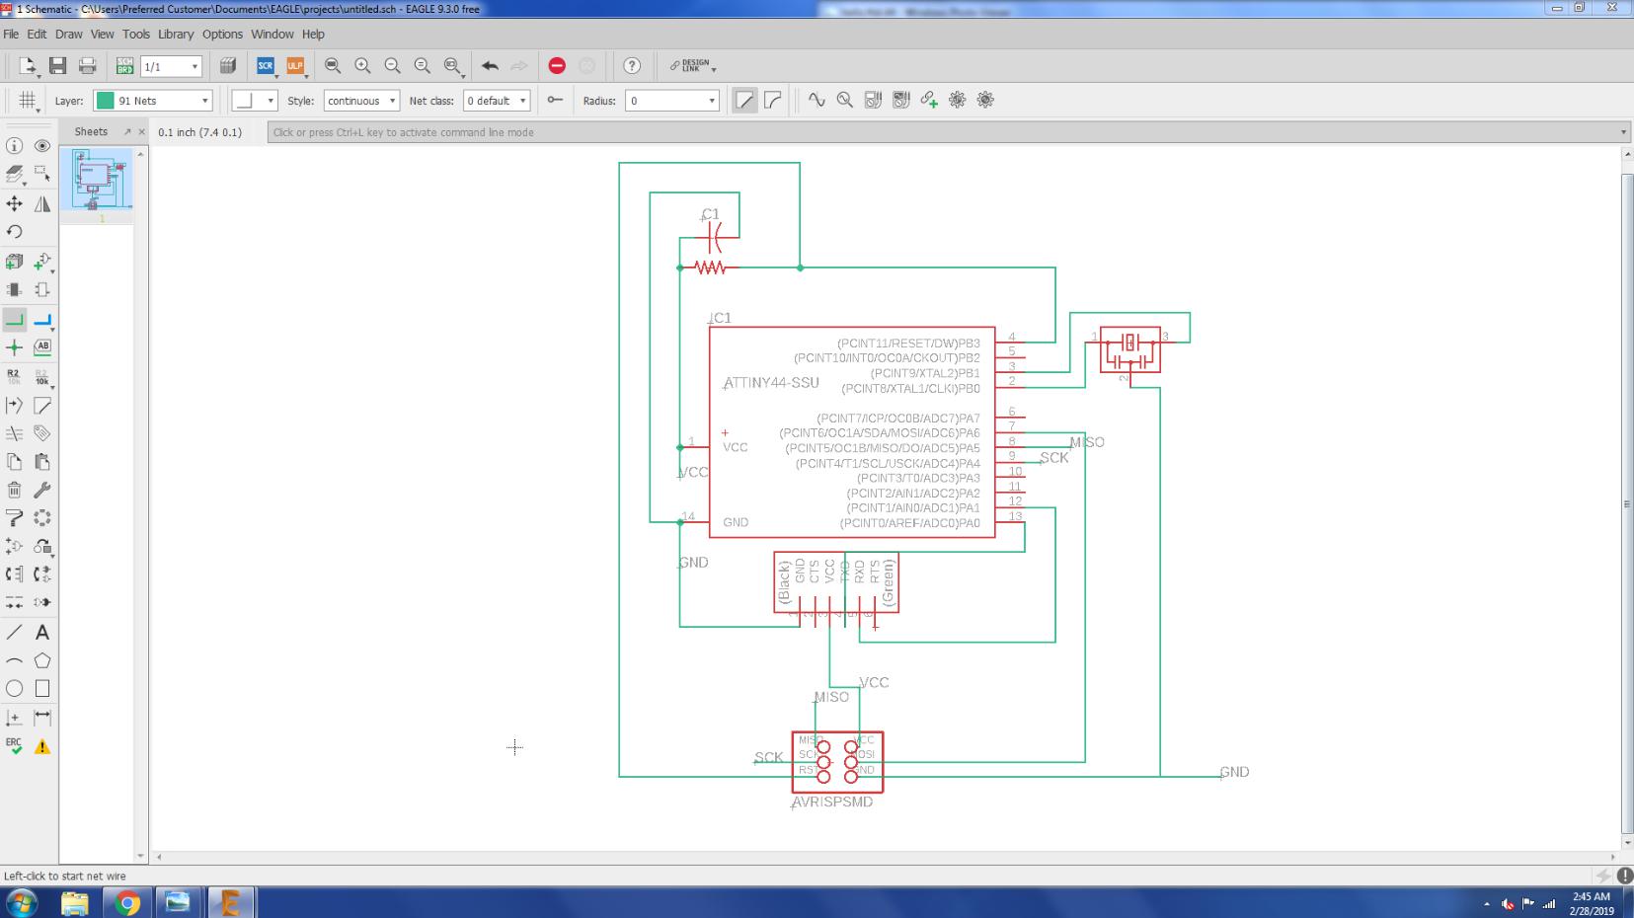Select the Show (eye) tool
The image size is (1634, 918).
pyautogui.click(x=42, y=146)
